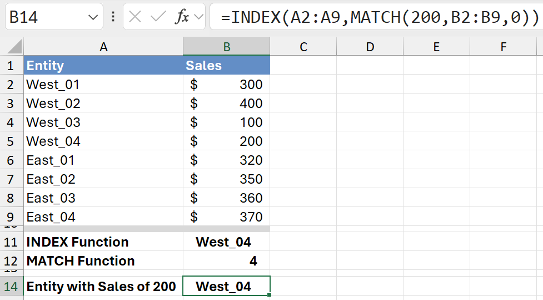Select the MATCH result cell showing 4
This screenshot has height=300, width=543.
click(226, 261)
